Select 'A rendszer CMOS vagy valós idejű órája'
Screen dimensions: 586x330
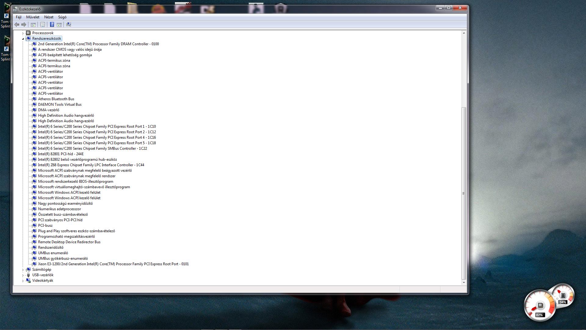(x=70, y=50)
